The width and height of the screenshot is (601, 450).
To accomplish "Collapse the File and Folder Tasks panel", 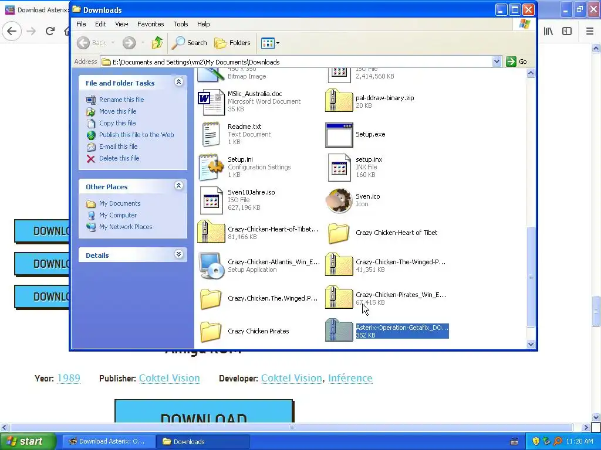I will pyautogui.click(x=178, y=82).
